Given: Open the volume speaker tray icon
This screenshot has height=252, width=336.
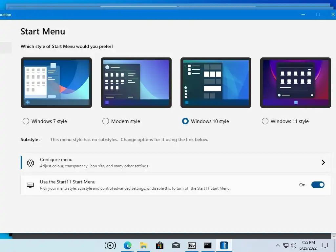Looking at the screenshot, I should pos(294,245).
